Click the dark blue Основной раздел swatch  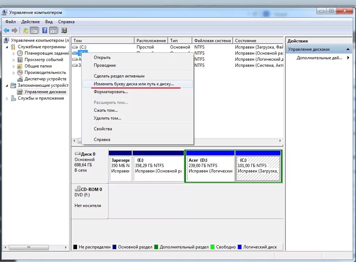click(115, 247)
